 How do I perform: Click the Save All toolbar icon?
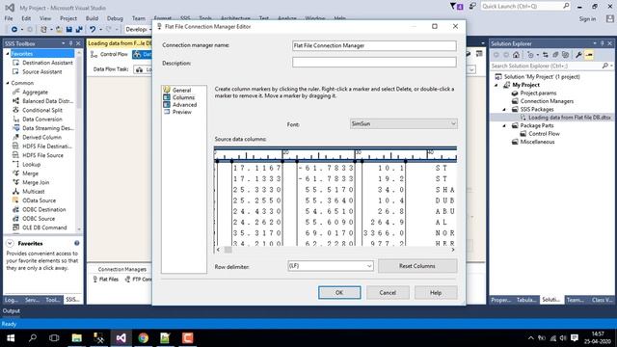pyautogui.click(x=79, y=30)
